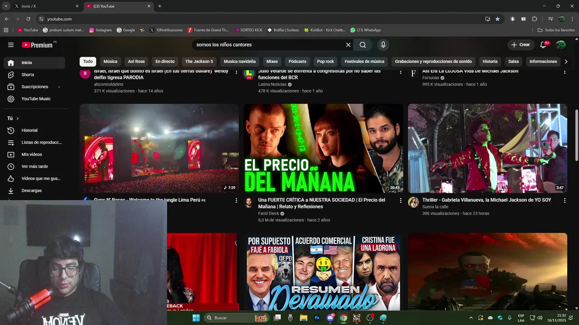The image size is (579, 325).
Task: Open the Windows Start menu
Action: pos(196,318)
